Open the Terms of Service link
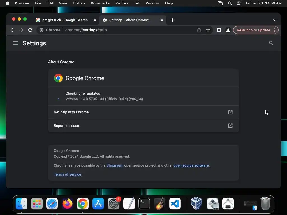Screen dimensions: 287x215 tap(67, 174)
